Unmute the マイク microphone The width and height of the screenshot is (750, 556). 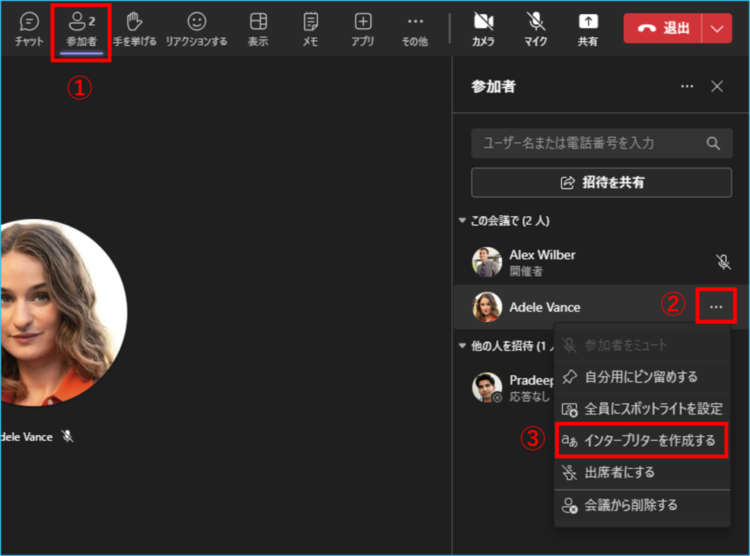coord(535,29)
